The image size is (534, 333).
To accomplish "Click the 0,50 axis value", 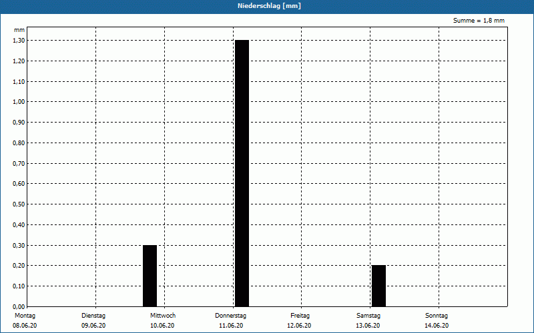I will 19,204.
